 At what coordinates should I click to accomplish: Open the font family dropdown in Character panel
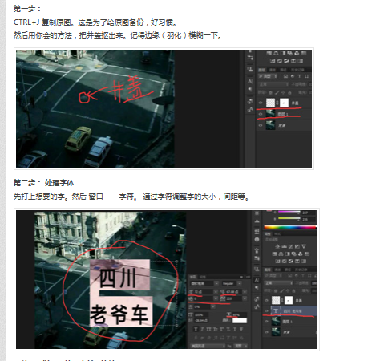(x=216, y=283)
